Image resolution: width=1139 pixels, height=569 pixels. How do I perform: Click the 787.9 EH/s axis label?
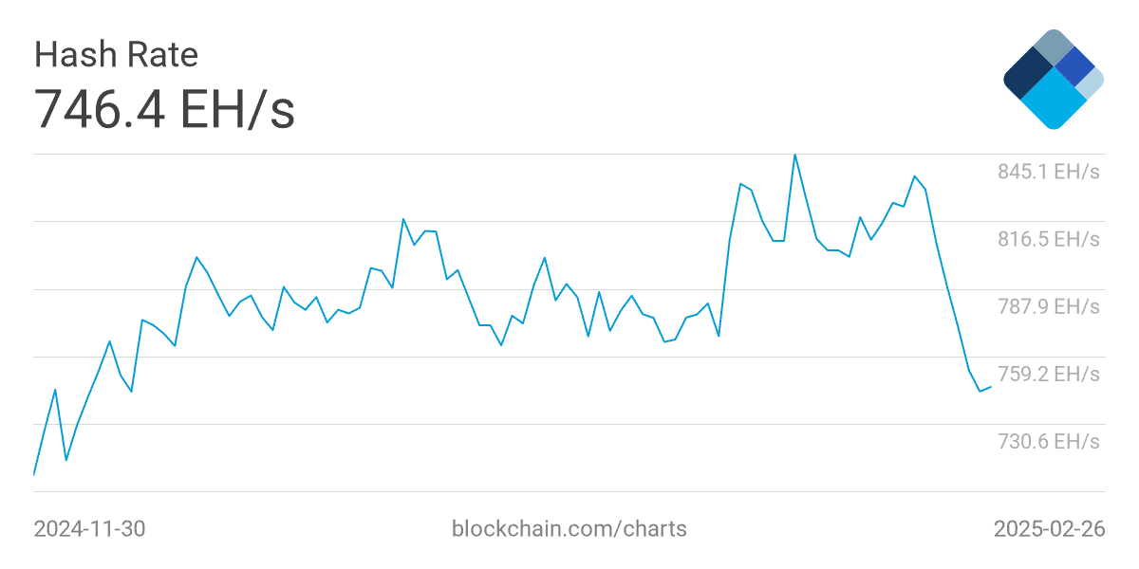(x=1049, y=306)
